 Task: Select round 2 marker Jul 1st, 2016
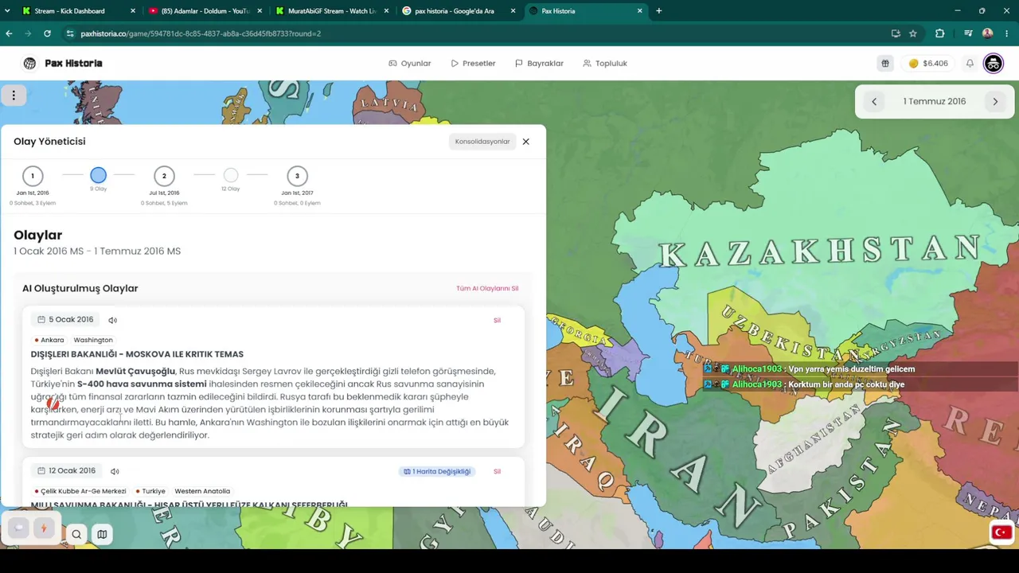[164, 176]
